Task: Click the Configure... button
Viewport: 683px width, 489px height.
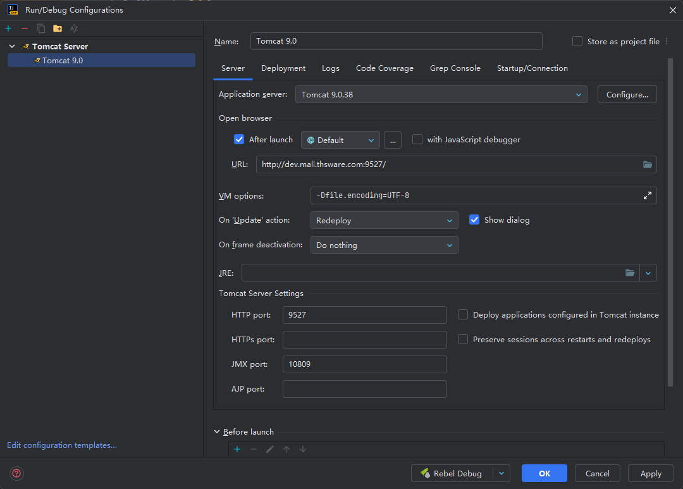Action: 627,95
